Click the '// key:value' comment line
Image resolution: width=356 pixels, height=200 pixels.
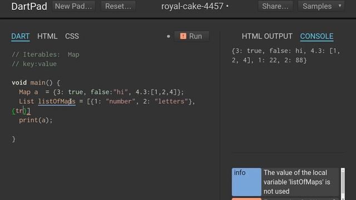click(34, 64)
